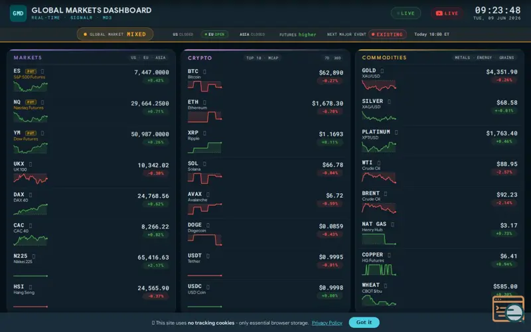The image size is (531, 332).
Task: Click the ASIA CLOSED session label
Action: coord(252,35)
